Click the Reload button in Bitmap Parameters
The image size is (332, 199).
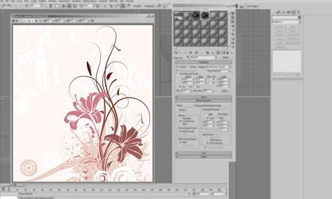(182, 110)
